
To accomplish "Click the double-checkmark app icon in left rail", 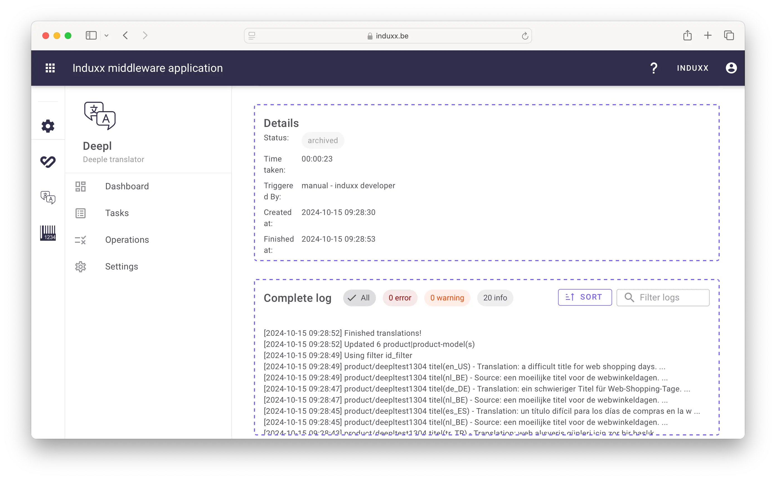I will click(x=48, y=161).
